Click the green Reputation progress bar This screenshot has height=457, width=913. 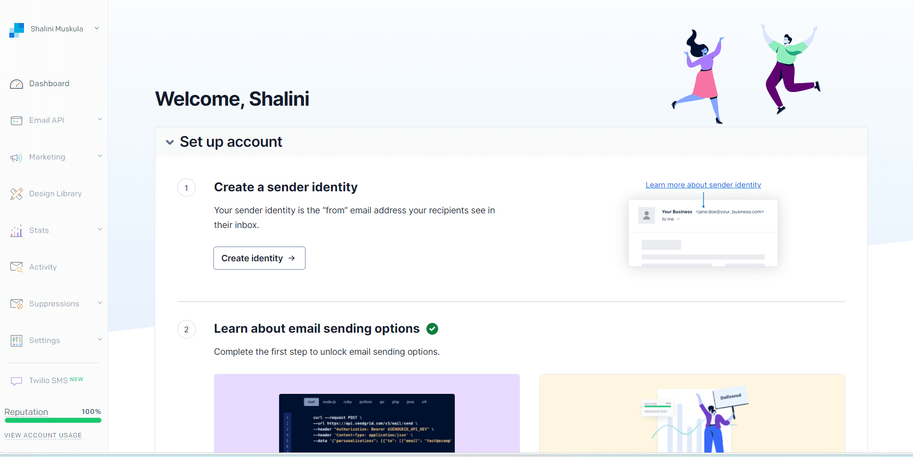pos(53,420)
